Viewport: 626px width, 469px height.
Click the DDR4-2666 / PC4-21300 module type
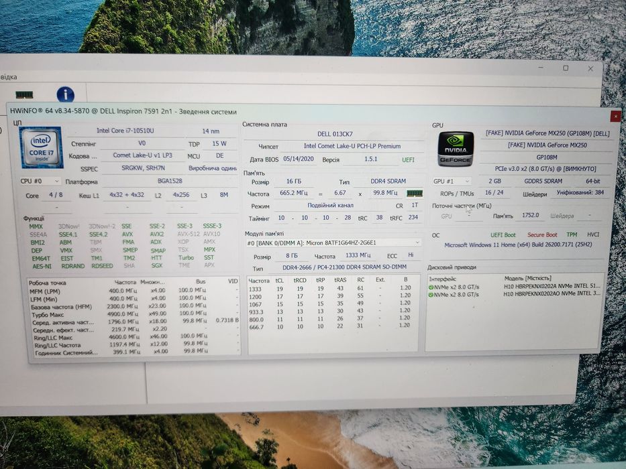[344, 267]
